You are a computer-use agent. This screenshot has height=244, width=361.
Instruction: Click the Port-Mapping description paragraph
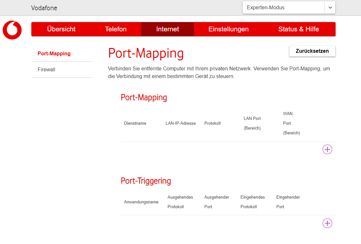[219, 73]
